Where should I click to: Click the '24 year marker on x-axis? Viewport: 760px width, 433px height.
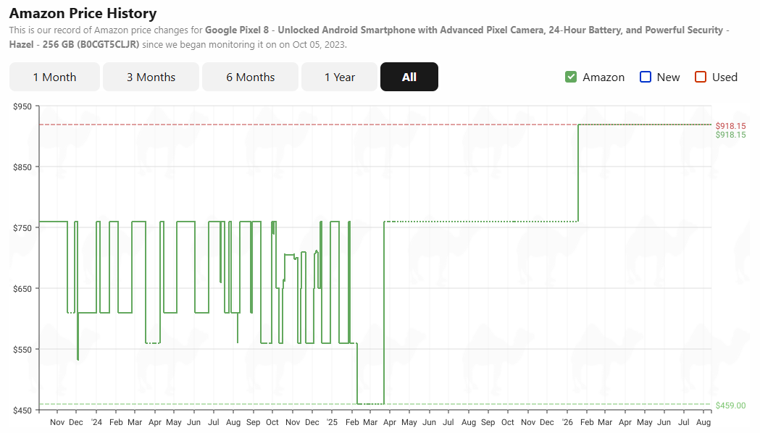pos(96,422)
